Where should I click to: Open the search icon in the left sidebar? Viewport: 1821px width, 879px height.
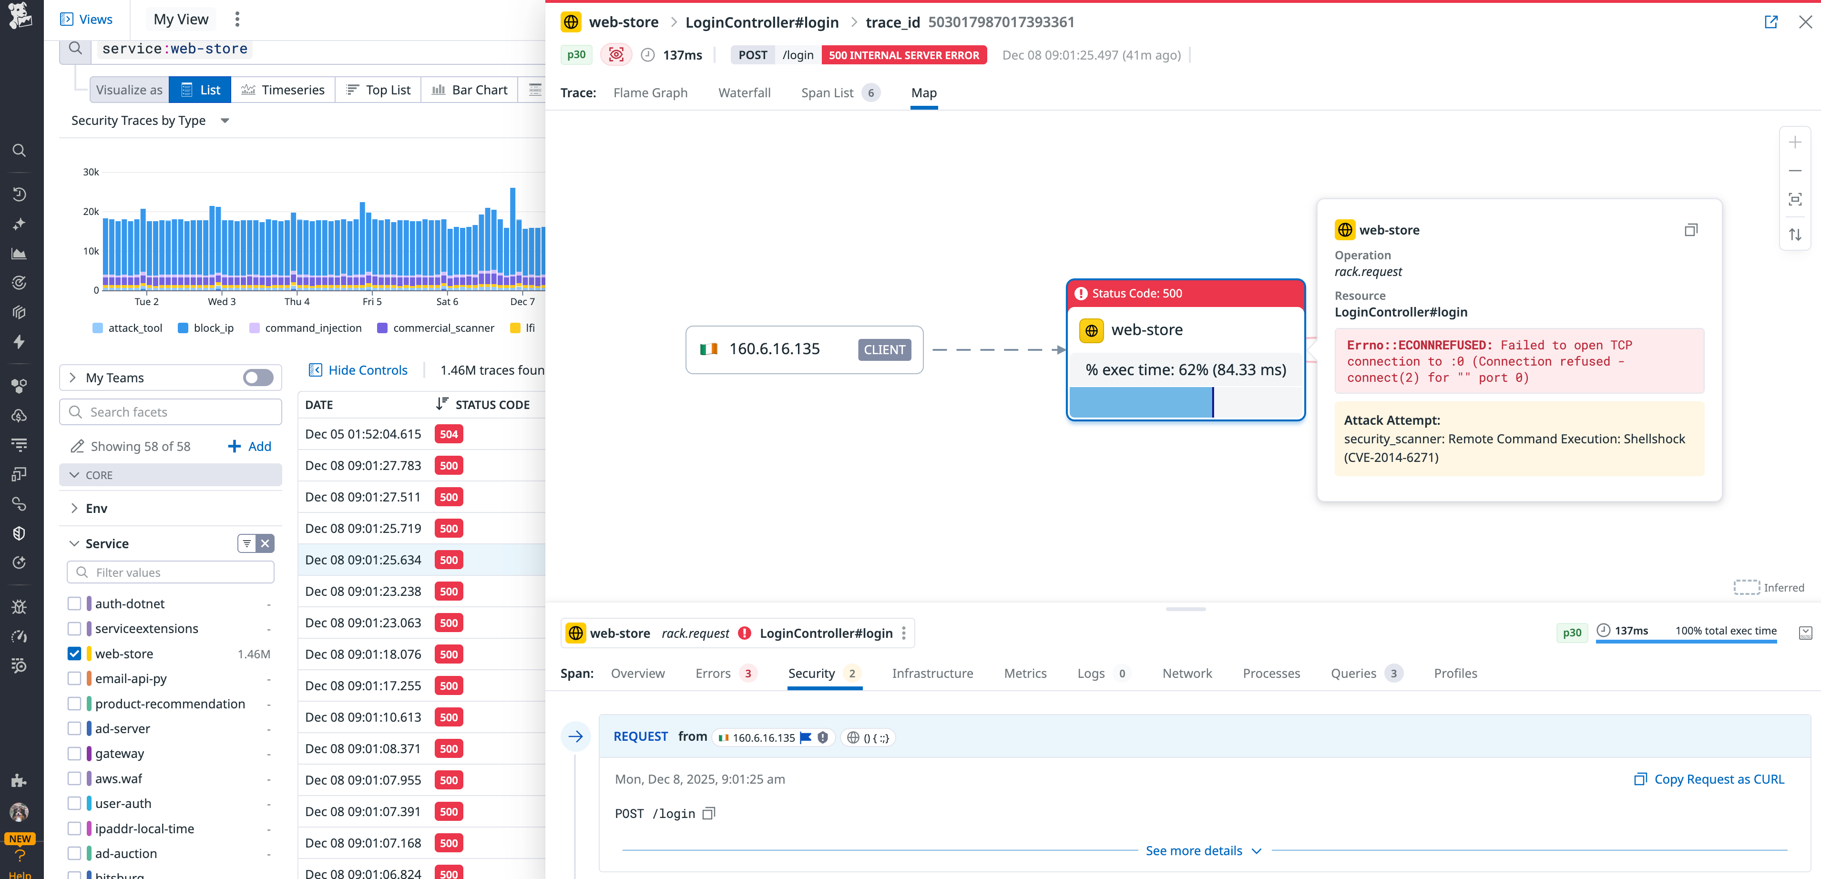coord(19,150)
